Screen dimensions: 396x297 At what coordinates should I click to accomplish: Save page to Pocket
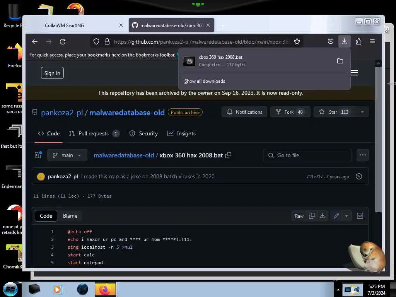coord(331,41)
